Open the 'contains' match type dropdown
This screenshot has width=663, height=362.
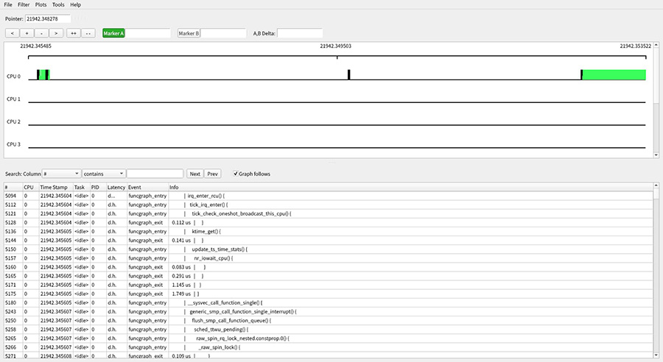pos(103,174)
